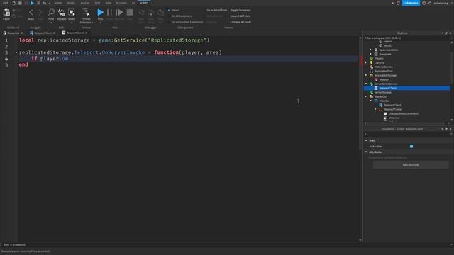This screenshot has height=255, width=454.
Task: Click Go to Script Error
Action: [216, 10]
